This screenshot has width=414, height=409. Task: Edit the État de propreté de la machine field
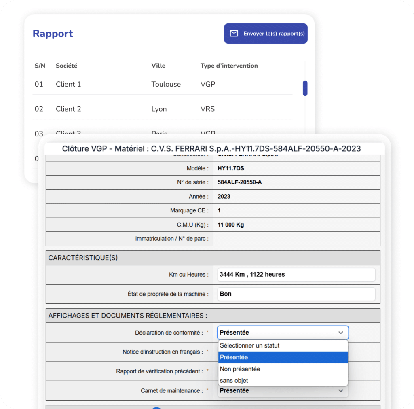pyautogui.click(x=296, y=294)
